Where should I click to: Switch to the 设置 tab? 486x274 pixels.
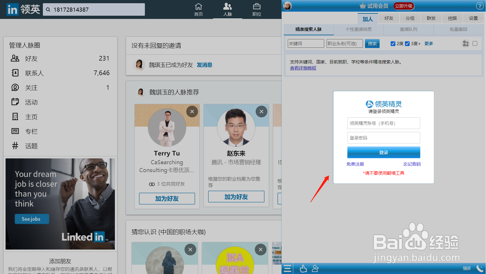(473, 18)
